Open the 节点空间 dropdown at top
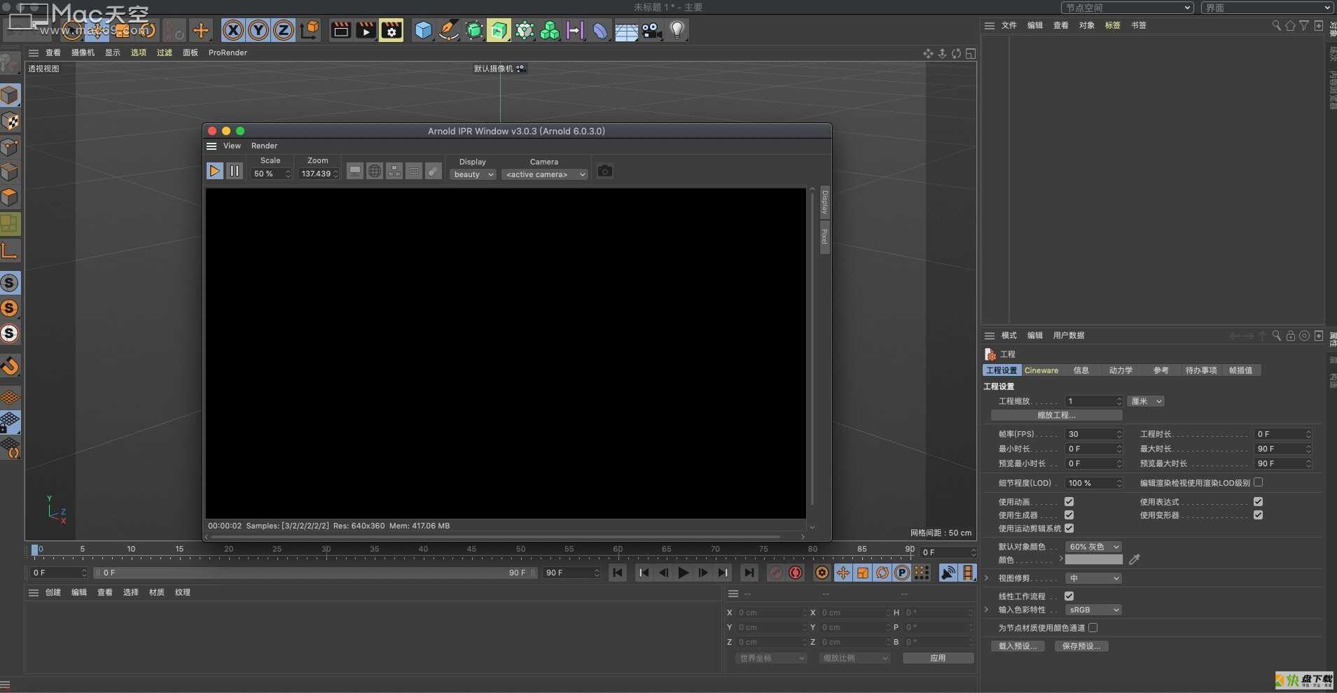 click(x=1128, y=8)
